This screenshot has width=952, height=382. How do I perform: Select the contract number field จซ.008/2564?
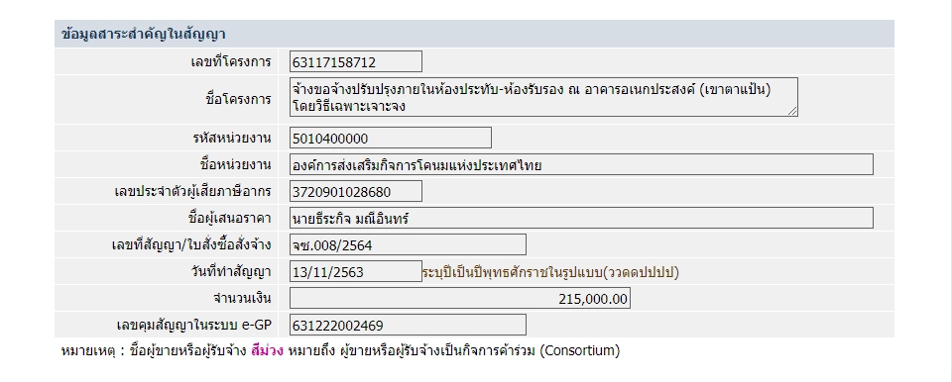408,245
